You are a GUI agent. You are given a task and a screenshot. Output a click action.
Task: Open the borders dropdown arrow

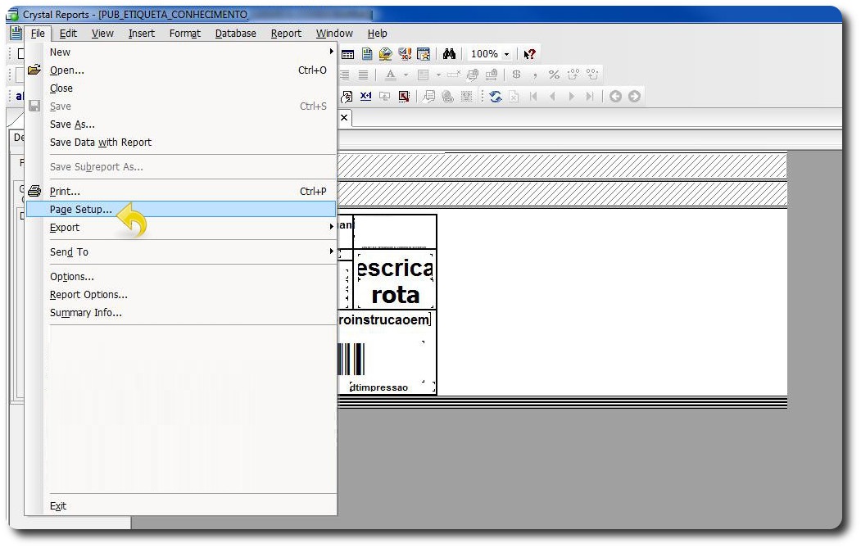[438, 75]
